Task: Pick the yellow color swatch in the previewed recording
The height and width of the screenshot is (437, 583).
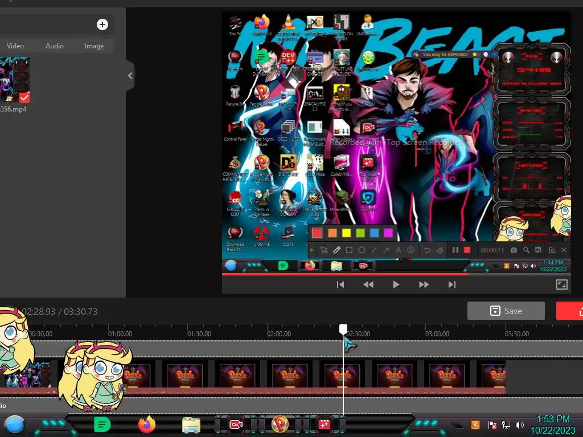Action: tap(346, 233)
